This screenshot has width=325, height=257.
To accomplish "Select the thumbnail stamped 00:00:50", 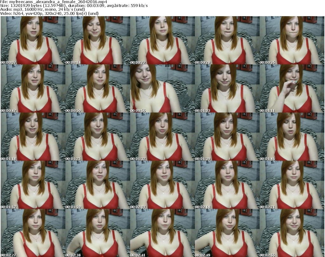I will click(x=98, y=88).
